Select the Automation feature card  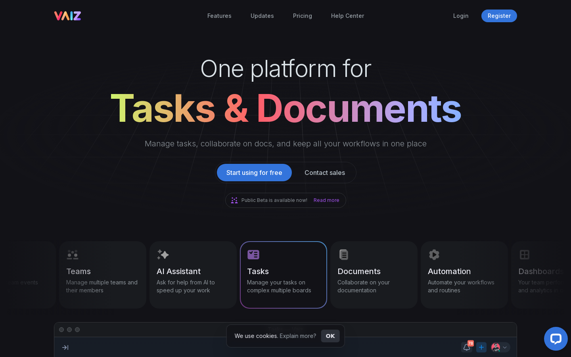pos(464,275)
